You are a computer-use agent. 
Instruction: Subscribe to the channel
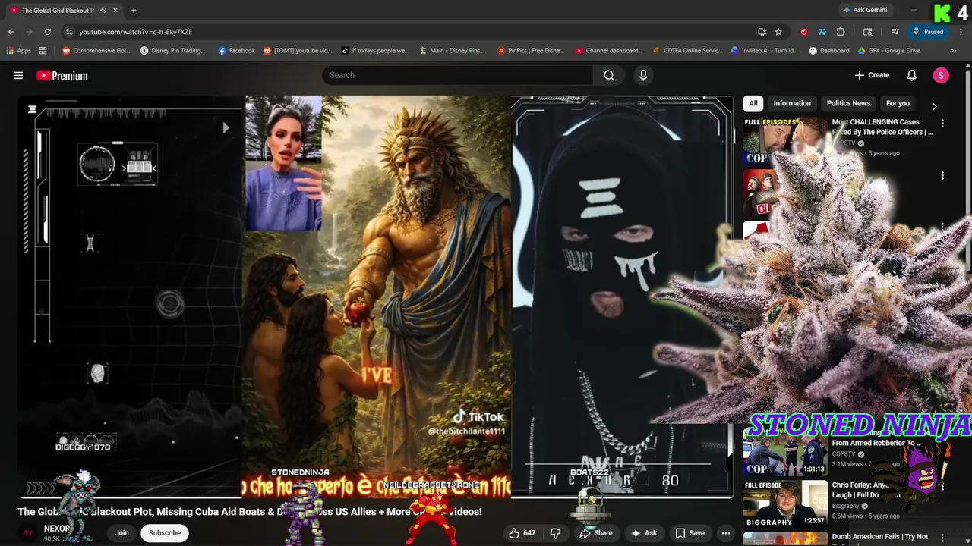[165, 533]
